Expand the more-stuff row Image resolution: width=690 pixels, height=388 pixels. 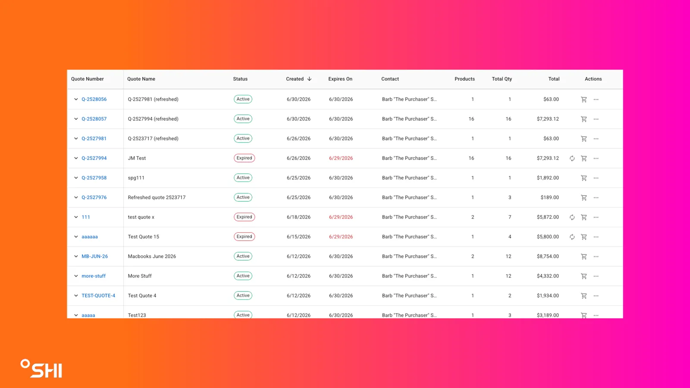pos(76,276)
